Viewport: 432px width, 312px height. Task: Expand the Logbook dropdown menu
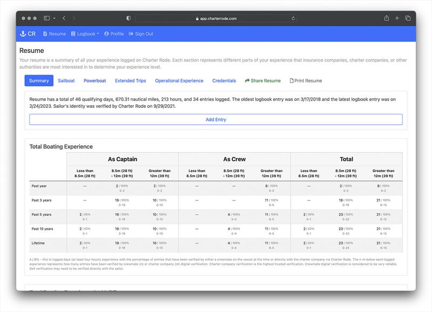(85, 33)
